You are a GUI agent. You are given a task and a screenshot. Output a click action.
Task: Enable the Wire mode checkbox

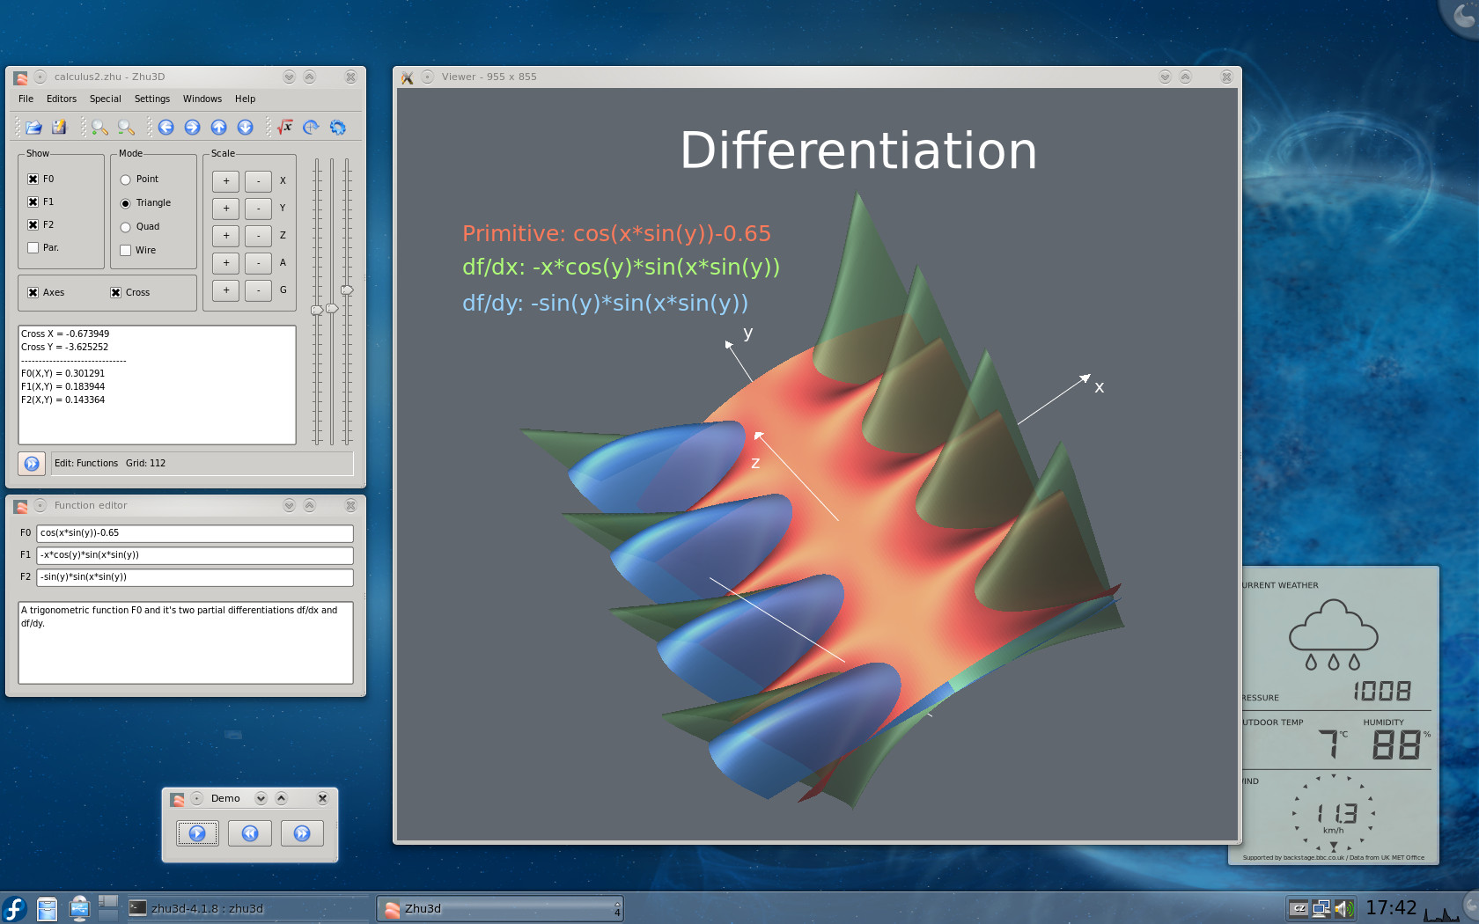125,251
